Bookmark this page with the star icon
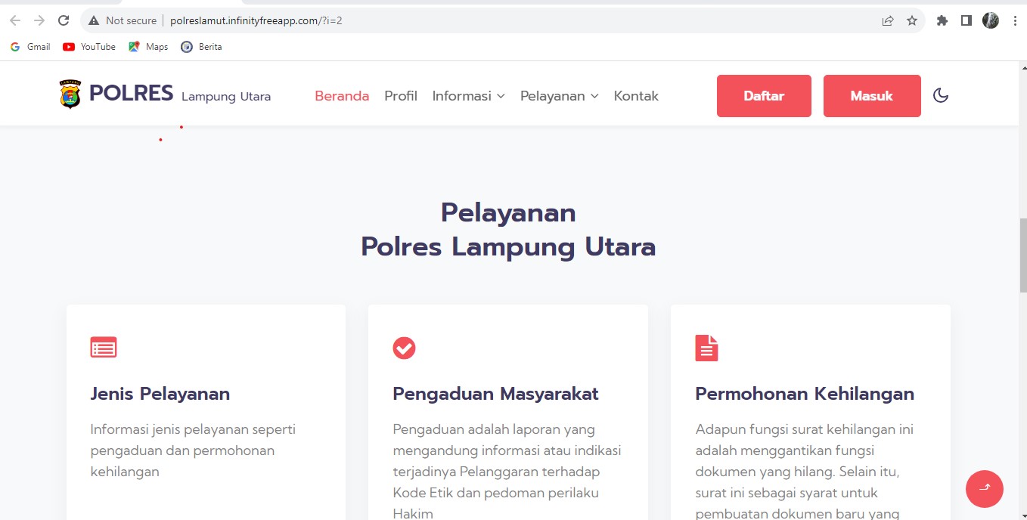1027x520 pixels. click(912, 20)
